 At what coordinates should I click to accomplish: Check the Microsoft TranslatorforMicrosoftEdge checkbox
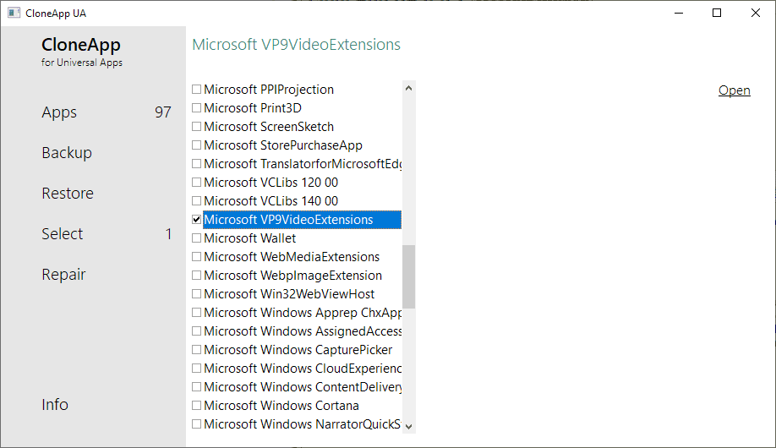(x=196, y=163)
